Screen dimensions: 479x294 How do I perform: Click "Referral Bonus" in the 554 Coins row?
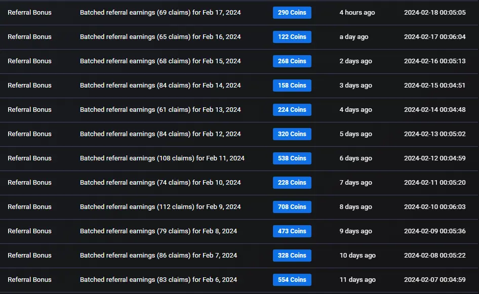30,280
